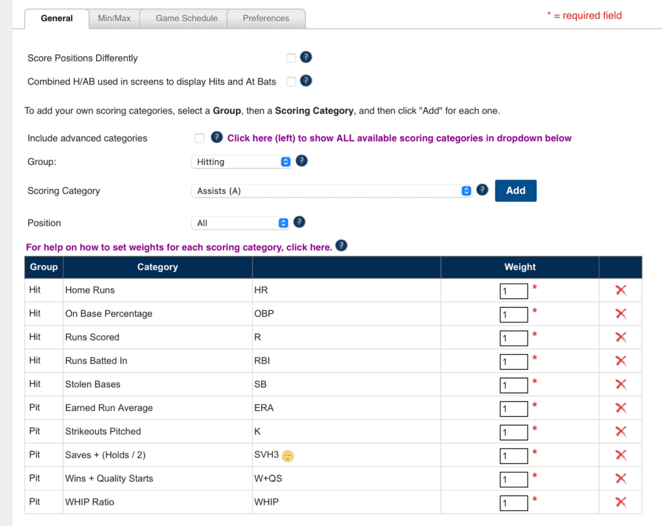The height and width of the screenshot is (526, 662).
Task: Click the Earned Run Average weight input
Action: click(513, 408)
